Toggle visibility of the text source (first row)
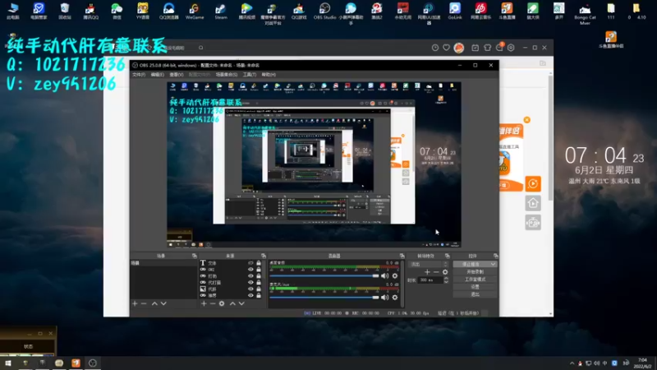The height and width of the screenshot is (370, 657). point(250,263)
